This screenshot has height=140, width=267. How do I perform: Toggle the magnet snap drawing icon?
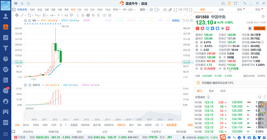tap(83, 15)
